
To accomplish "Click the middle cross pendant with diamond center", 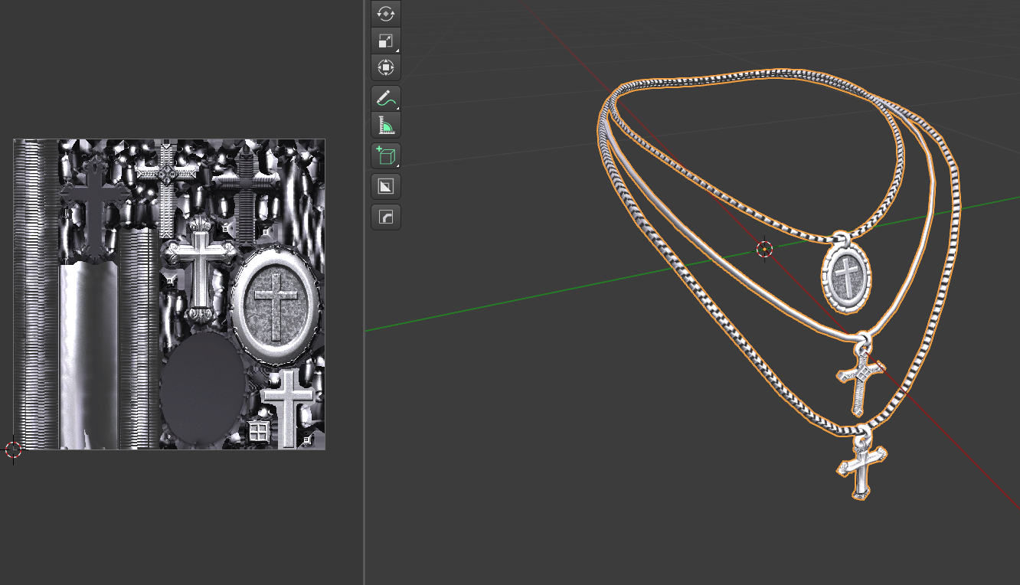I will 861,374.
